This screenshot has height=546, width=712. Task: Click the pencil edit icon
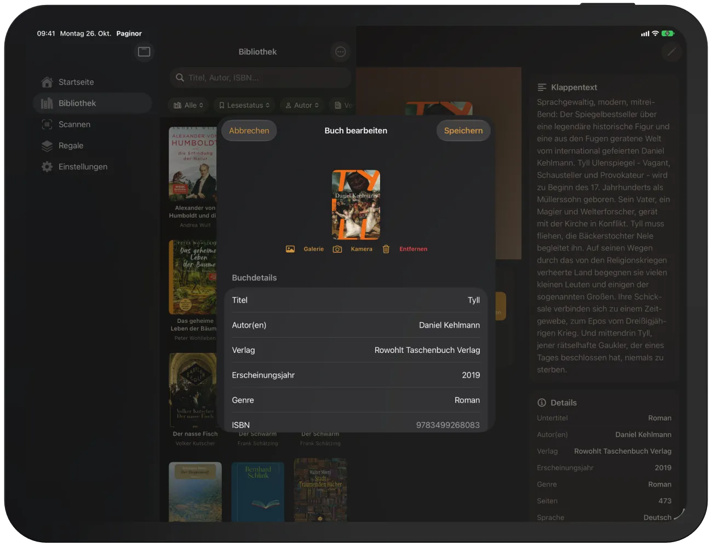click(x=671, y=52)
